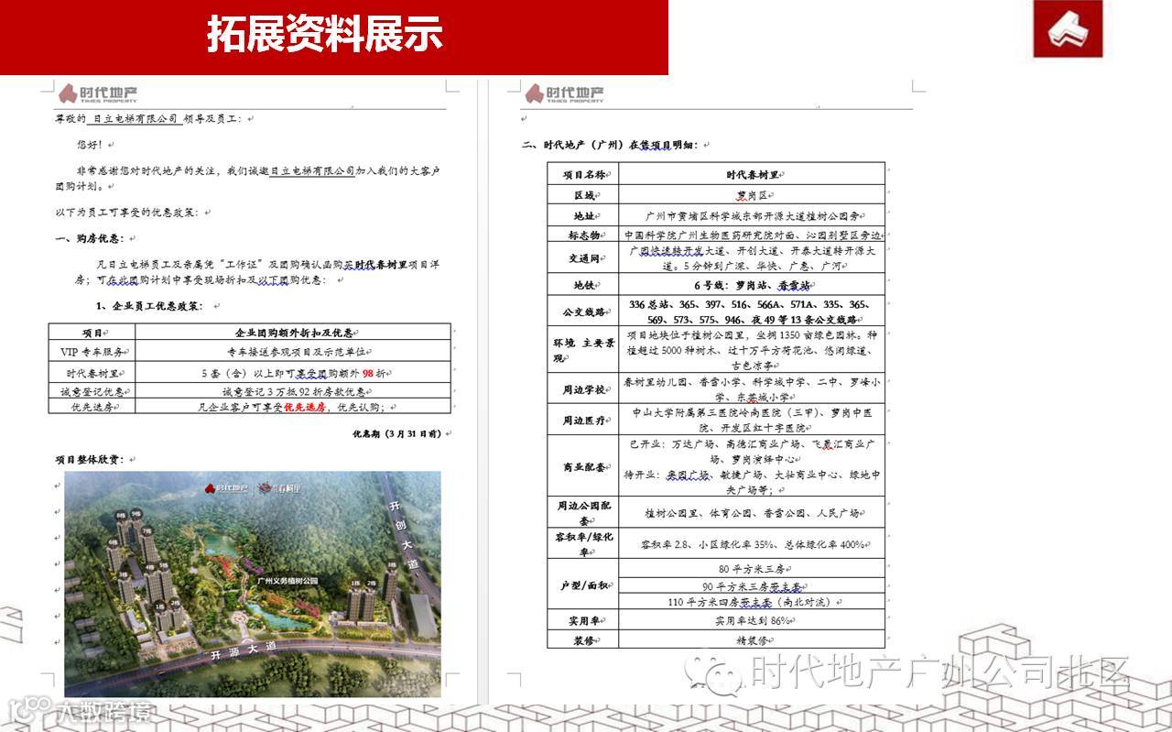This screenshot has height=732, width=1172.
Task: Click the '时代春树里' project name cell in the right table
Action: coord(753,174)
